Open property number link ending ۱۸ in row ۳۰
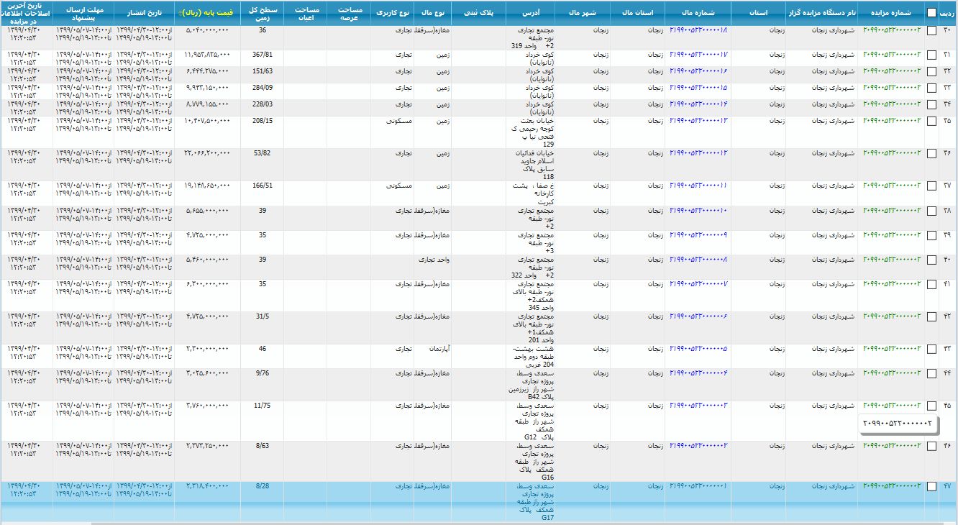Viewport: 958px width, 525px height. click(698, 30)
